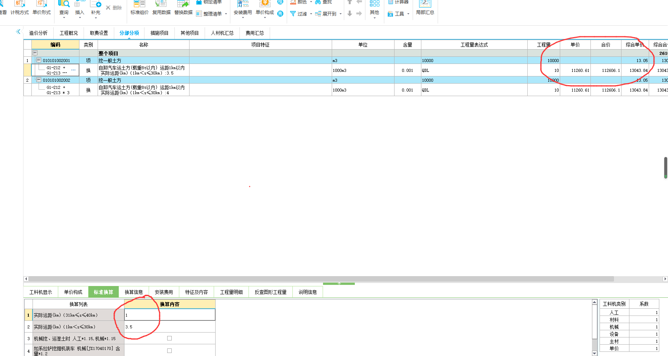Click the 编码 column header

click(55, 45)
